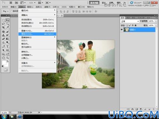Viewport: 159px width, 119px height.
Task: Select the History Brush tool
Action: point(8,35)
